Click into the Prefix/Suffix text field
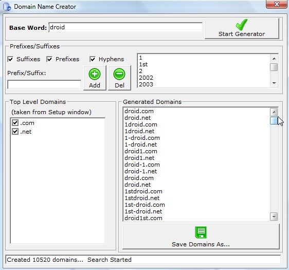Screen dimensions: 289x270 pos(44,84)
